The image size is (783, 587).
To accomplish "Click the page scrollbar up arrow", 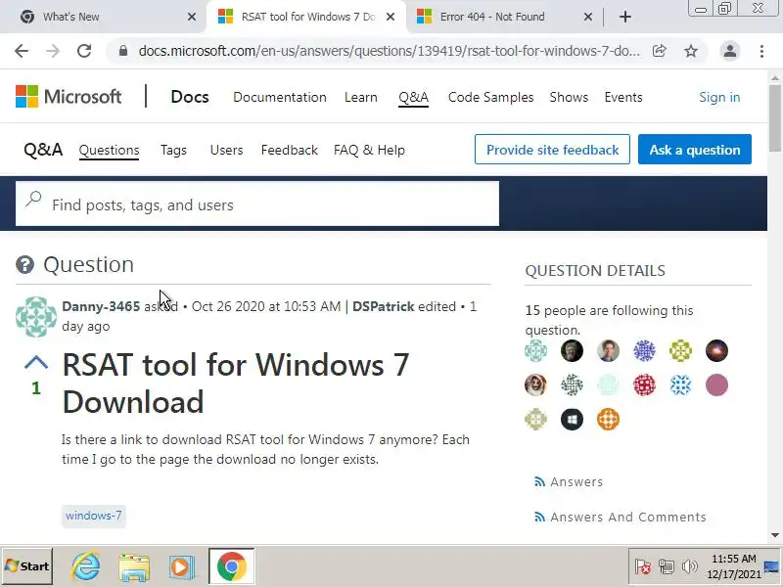I will coord(774,78).
